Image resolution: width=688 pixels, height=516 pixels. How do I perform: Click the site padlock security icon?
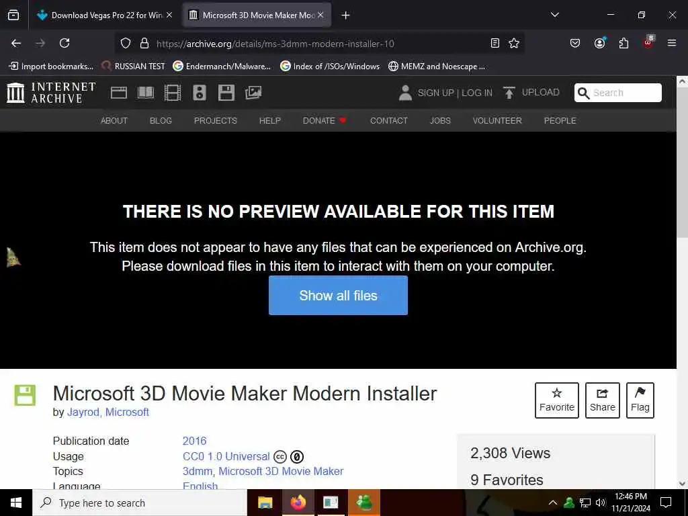(144, 43)
